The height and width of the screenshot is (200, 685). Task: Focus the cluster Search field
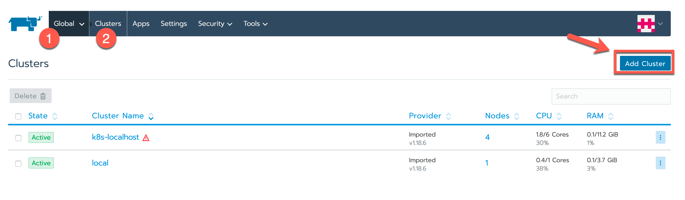(611, 96)
